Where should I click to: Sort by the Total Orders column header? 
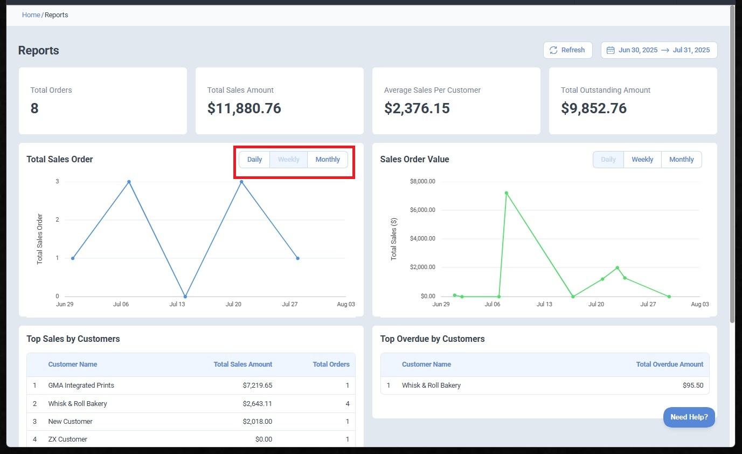[331, 364]
